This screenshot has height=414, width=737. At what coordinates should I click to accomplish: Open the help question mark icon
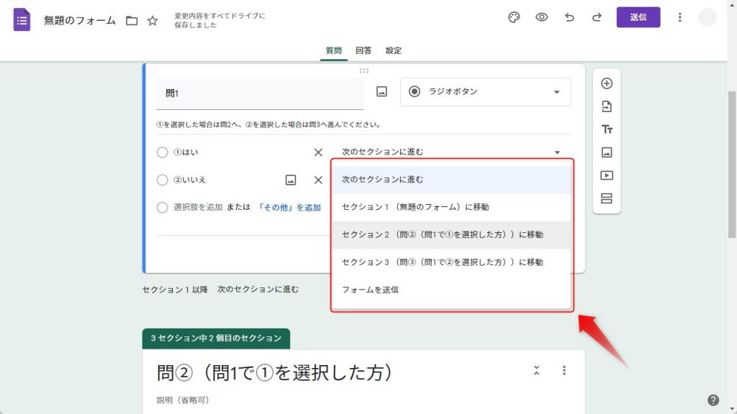713,400
